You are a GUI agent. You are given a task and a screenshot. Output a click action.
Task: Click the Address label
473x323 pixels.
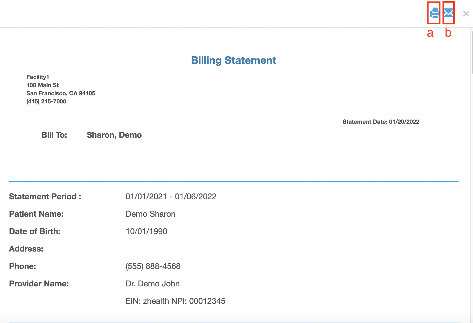coord(26,249)
